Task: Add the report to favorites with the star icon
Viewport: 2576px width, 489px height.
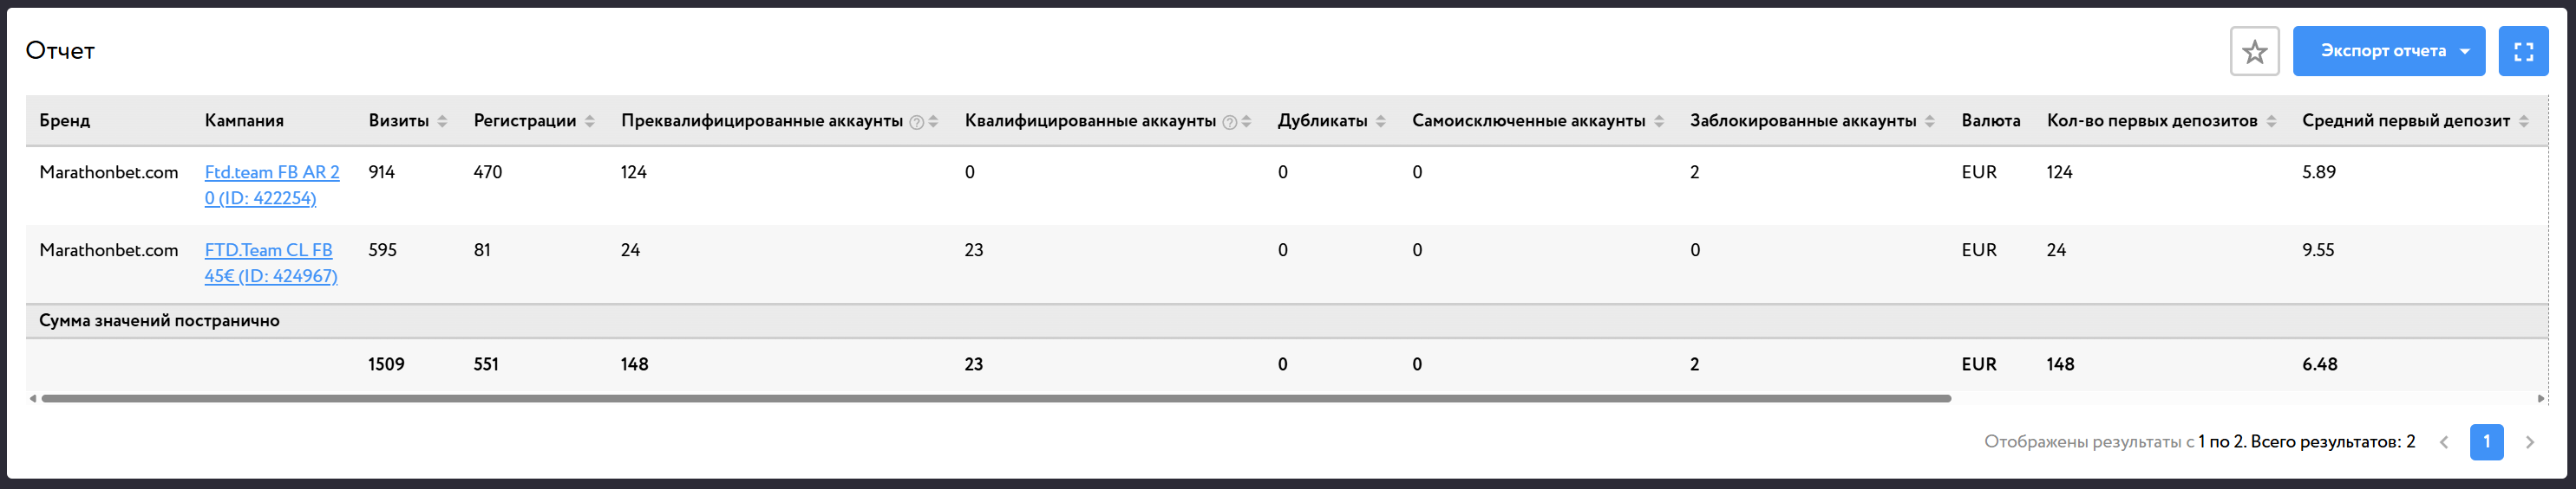Action: 2254,51
